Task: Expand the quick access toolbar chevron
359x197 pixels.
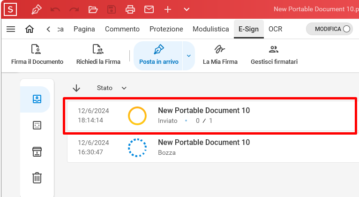Action: (187, 10)
